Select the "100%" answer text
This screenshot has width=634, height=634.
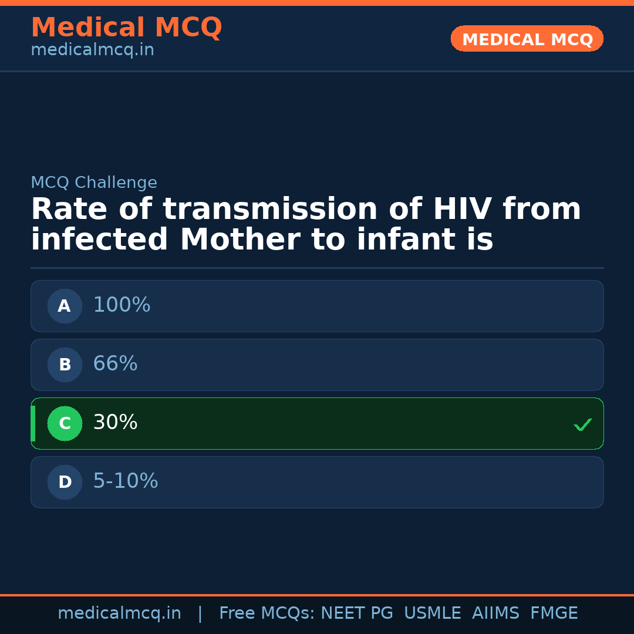point(122,305)
